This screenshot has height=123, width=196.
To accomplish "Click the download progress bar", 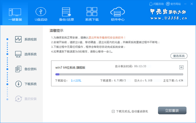I will pos(119,74).
